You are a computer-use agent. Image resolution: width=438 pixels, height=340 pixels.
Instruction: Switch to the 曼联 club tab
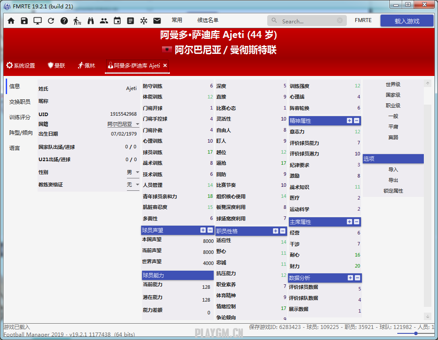(57, 65)
